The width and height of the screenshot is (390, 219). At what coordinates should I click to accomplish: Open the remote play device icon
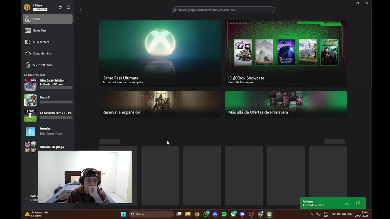point(60,7)
